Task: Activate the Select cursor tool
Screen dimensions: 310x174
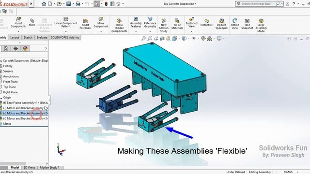Action: click(96, 4)
